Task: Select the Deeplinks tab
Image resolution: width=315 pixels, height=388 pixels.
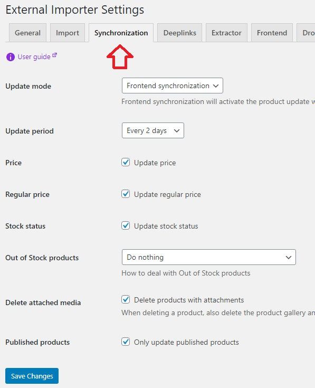Action: [x=180, y=33]
